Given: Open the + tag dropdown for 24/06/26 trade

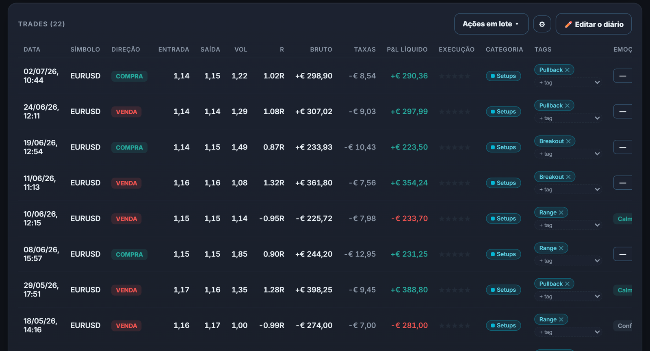Looking at the screenshot, I should (568, 118).
